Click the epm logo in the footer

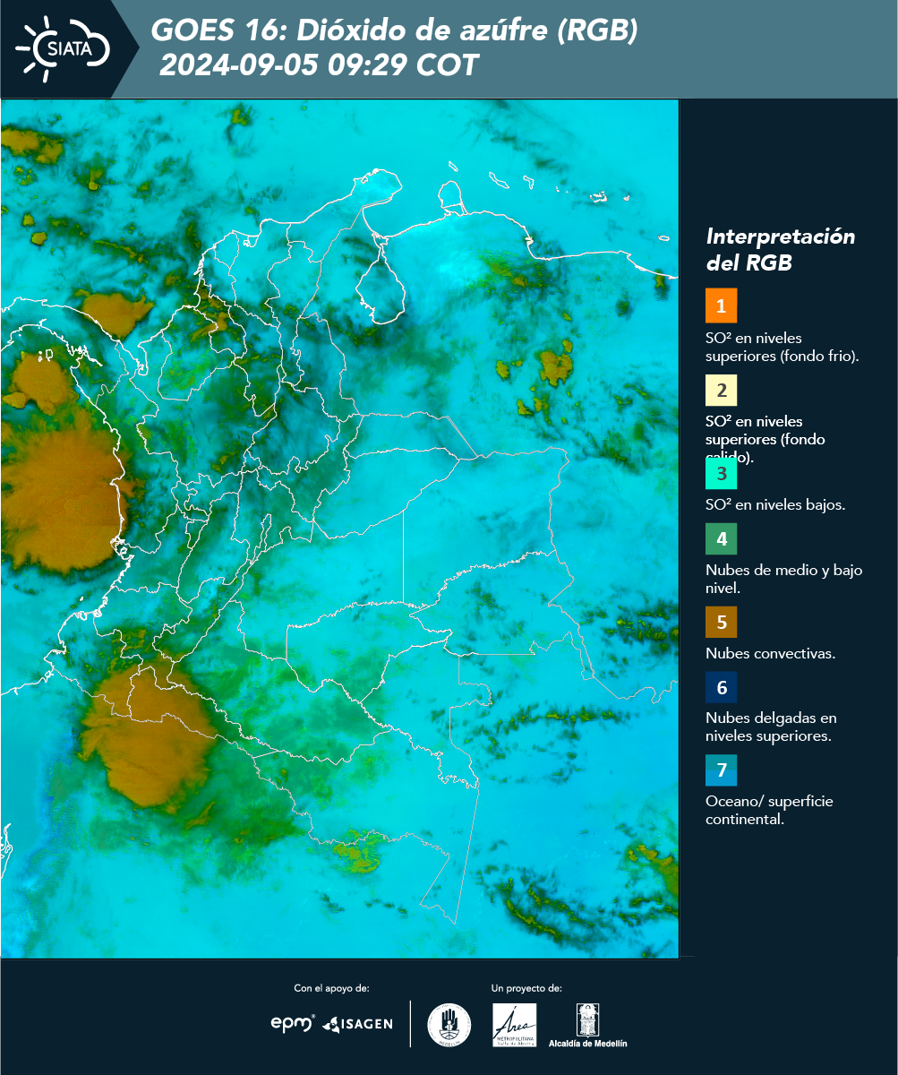[x=293, y=1023]
